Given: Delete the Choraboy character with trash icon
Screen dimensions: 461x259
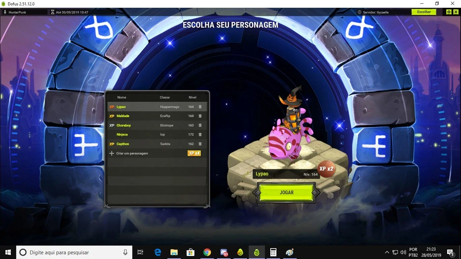Looking at the screenshot, I should click(x=200, y=125).
